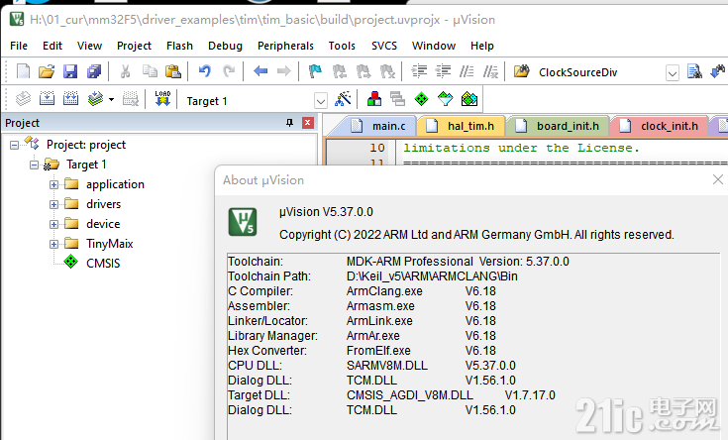The width and height of the screenshot is (728, 440).
Task: Open batch build dropdown arrow
Action: [x=111, y=99]
